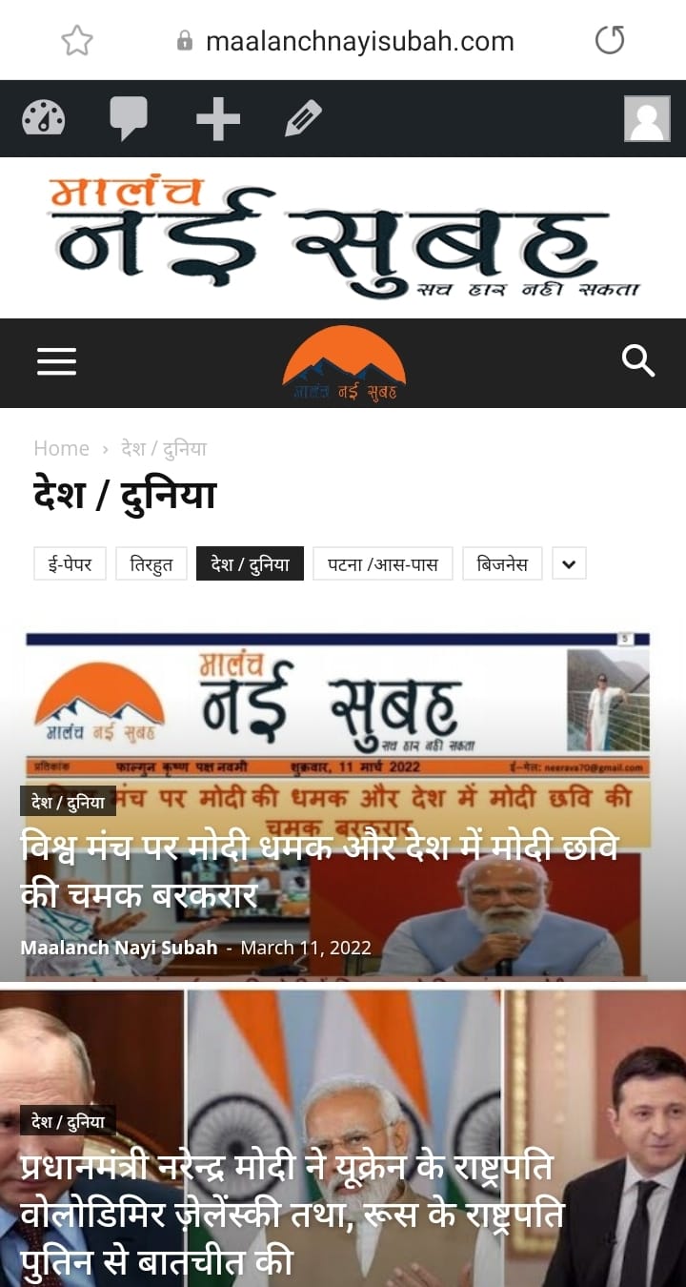
Task: Open site search with the magnifier icon
Action: 637,360
